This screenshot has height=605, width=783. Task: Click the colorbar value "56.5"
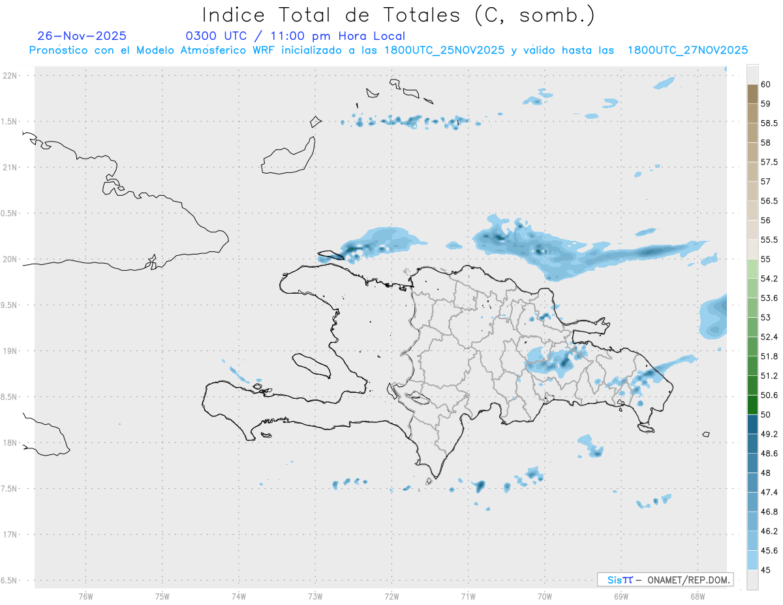point(769,201)
